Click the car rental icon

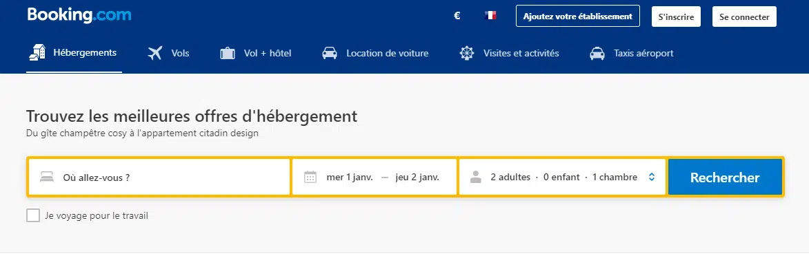tap(330, 53)
